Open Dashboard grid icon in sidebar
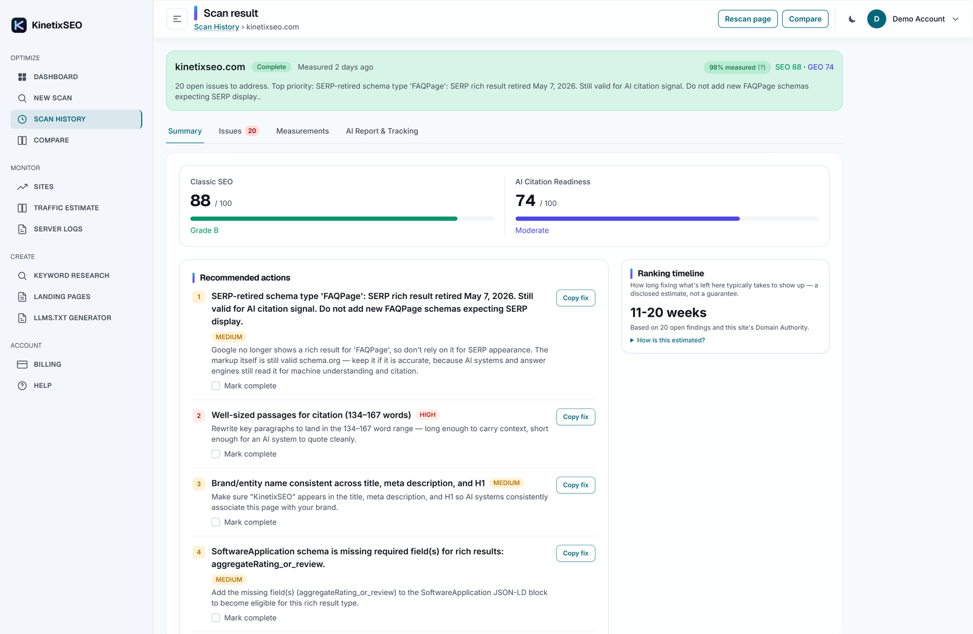Screen dimensions: 973x634 pyautogui.click(x=22, y=77)
